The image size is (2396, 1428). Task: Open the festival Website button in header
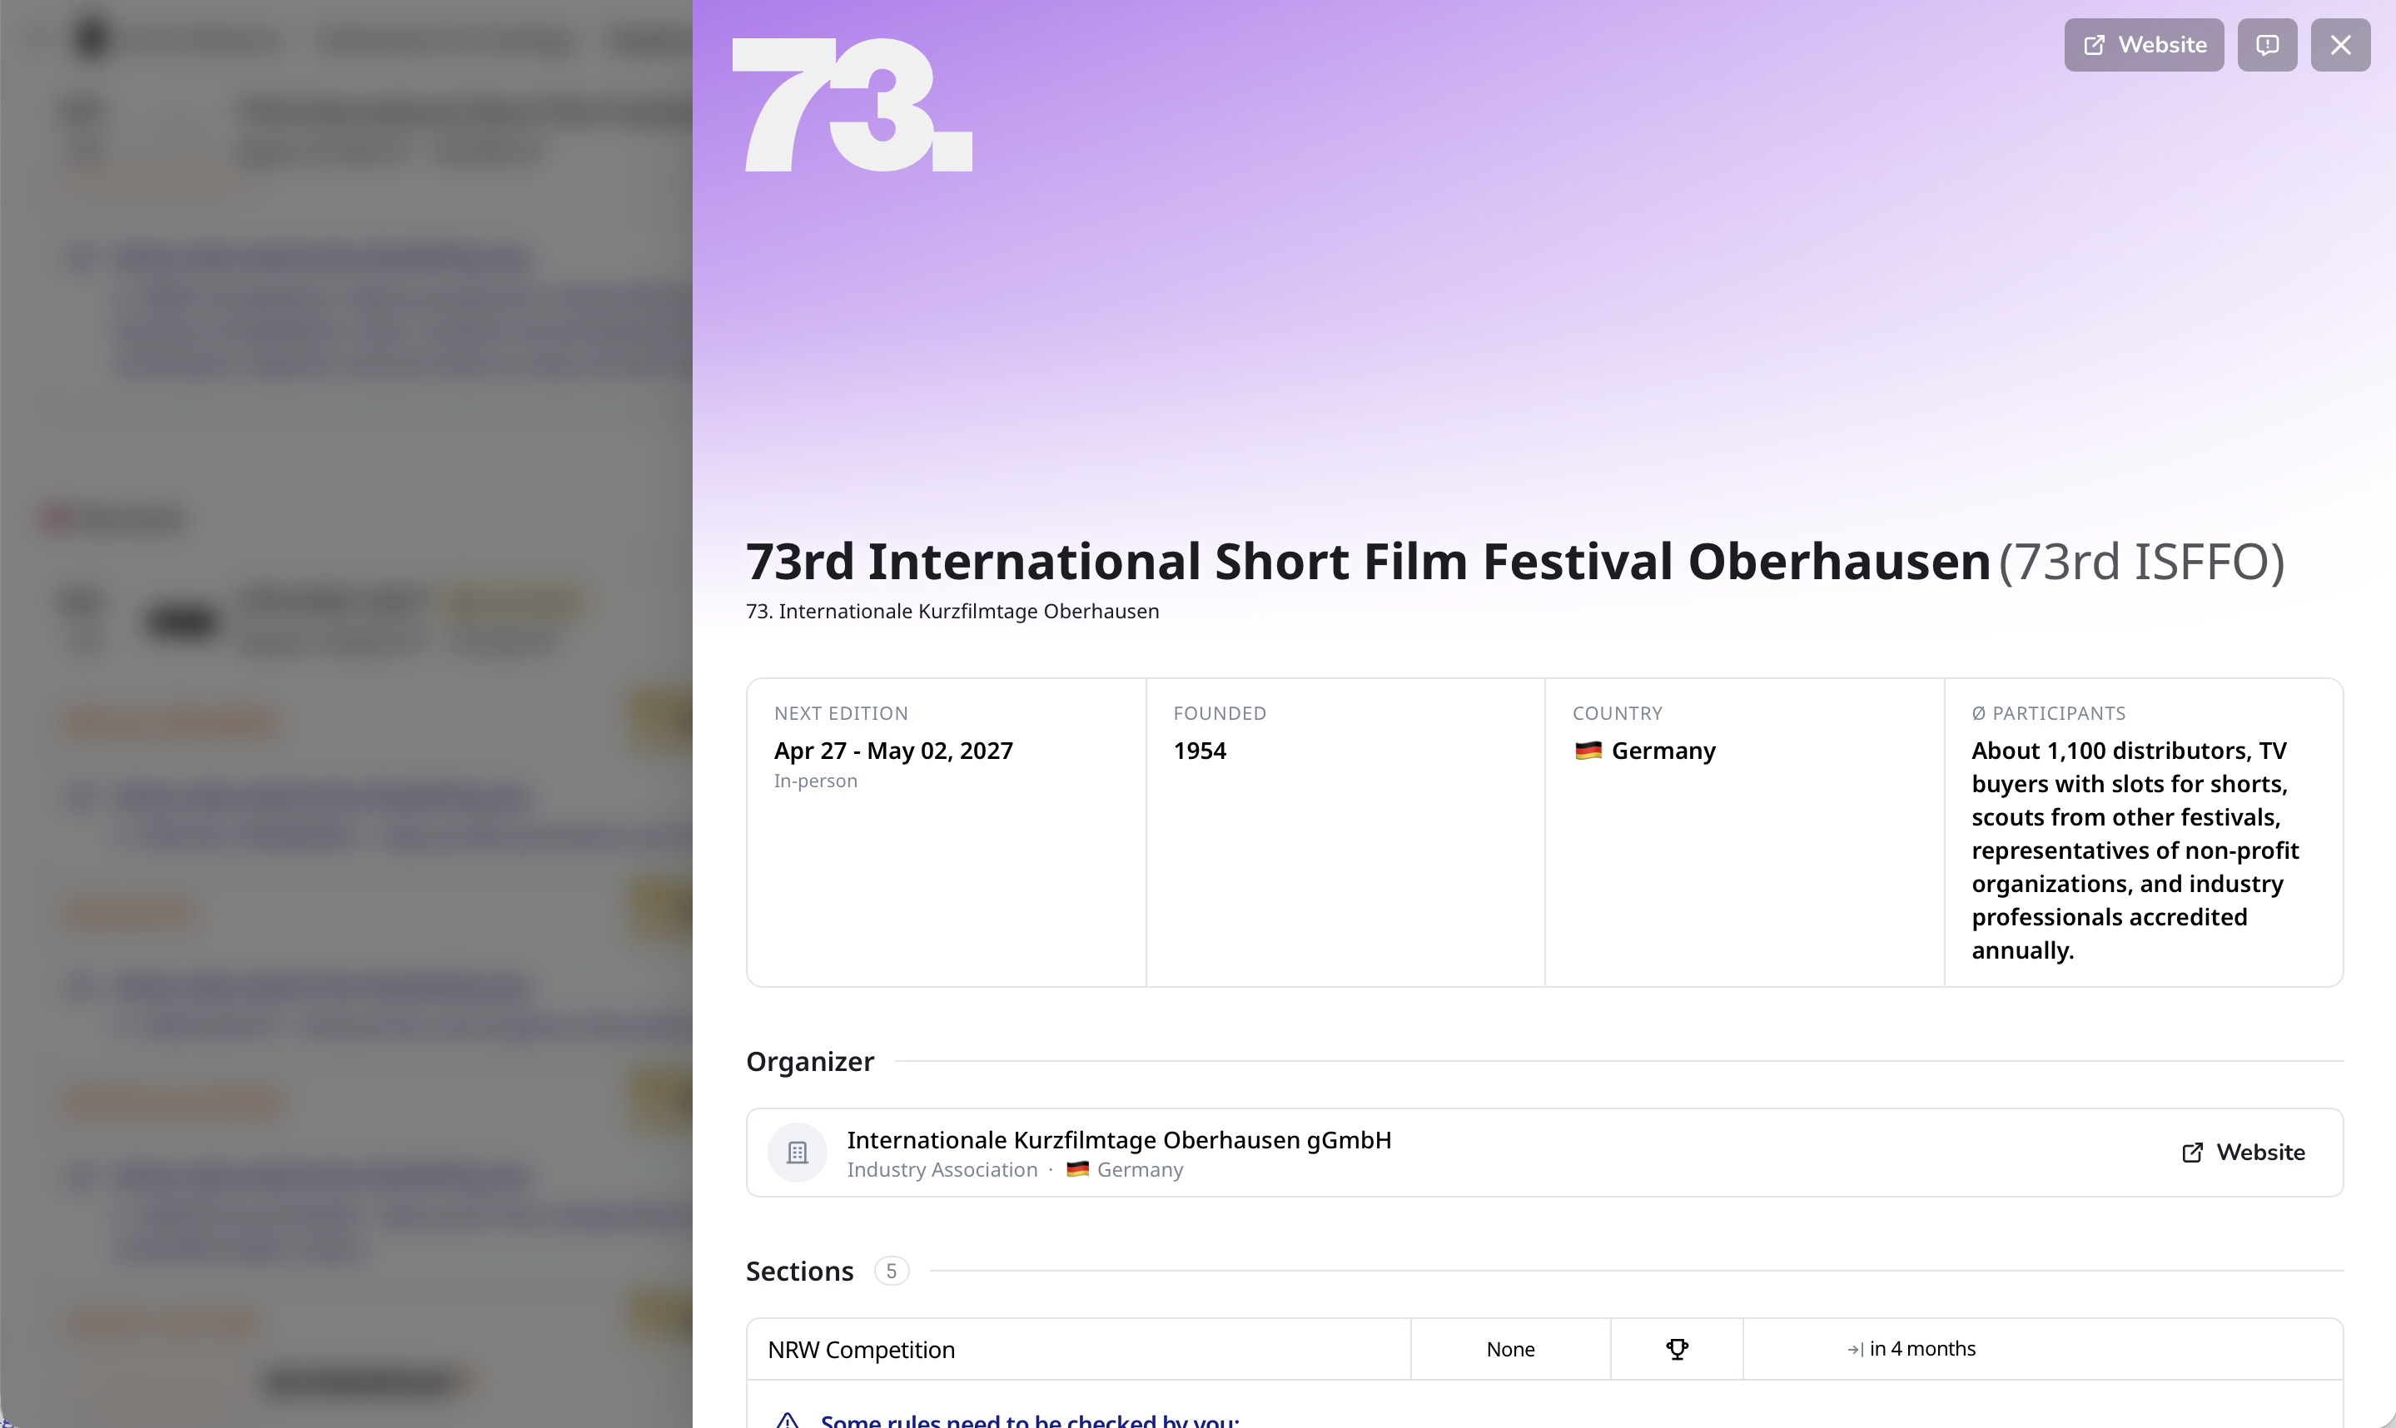(x=2143, y=45)
